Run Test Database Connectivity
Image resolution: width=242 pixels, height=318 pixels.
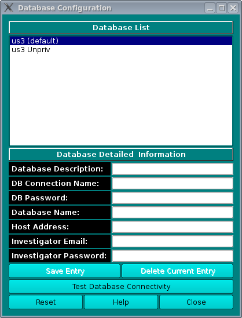click(x=121, y=287)
